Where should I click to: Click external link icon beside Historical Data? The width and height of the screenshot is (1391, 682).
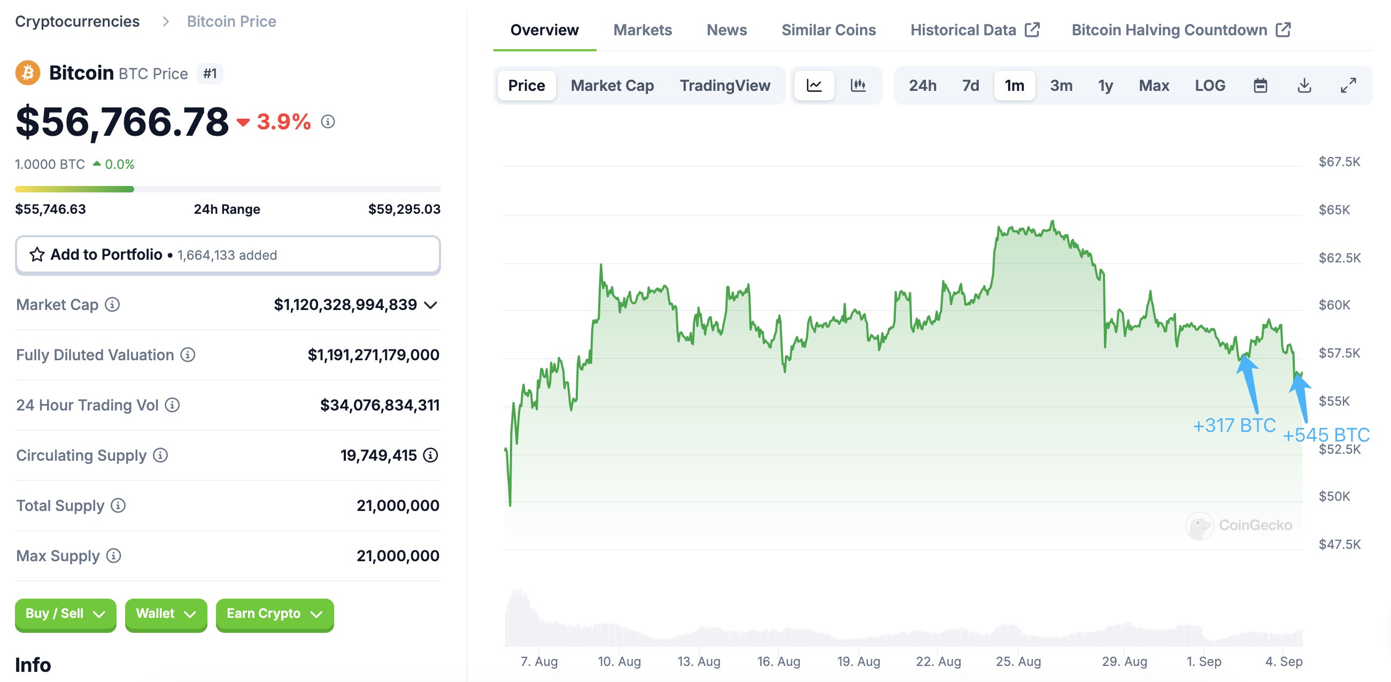coord(1032,30)
